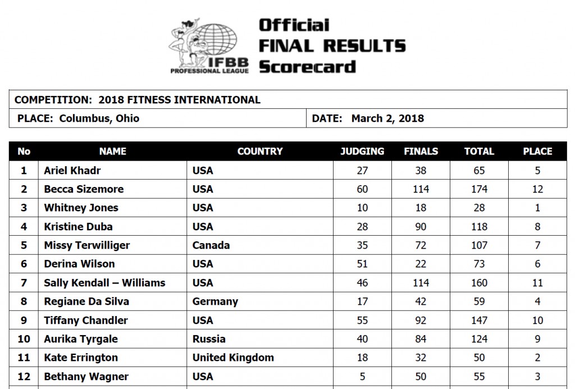This screenshot has height=389, width=575.
Task: Click United Kingdom in the country column
Action: (x=233, y=358)
